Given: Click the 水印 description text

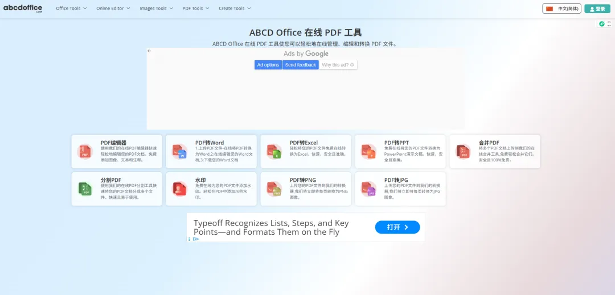Looking at the screenshot, I should pos(223,192).
